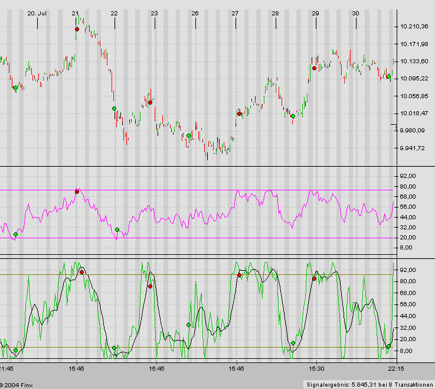
Task: Select the 9.941,72 price axis label
Action: (413, 148)
